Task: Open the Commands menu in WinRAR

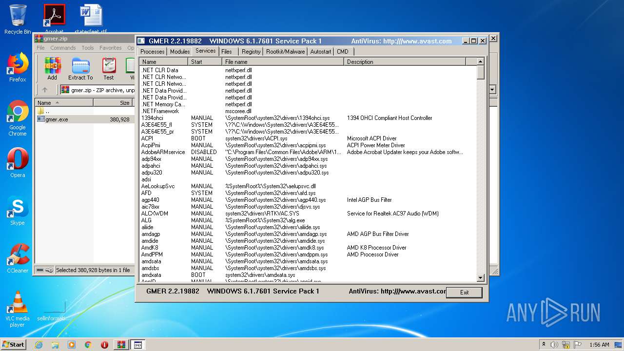Action: [63, 48]
